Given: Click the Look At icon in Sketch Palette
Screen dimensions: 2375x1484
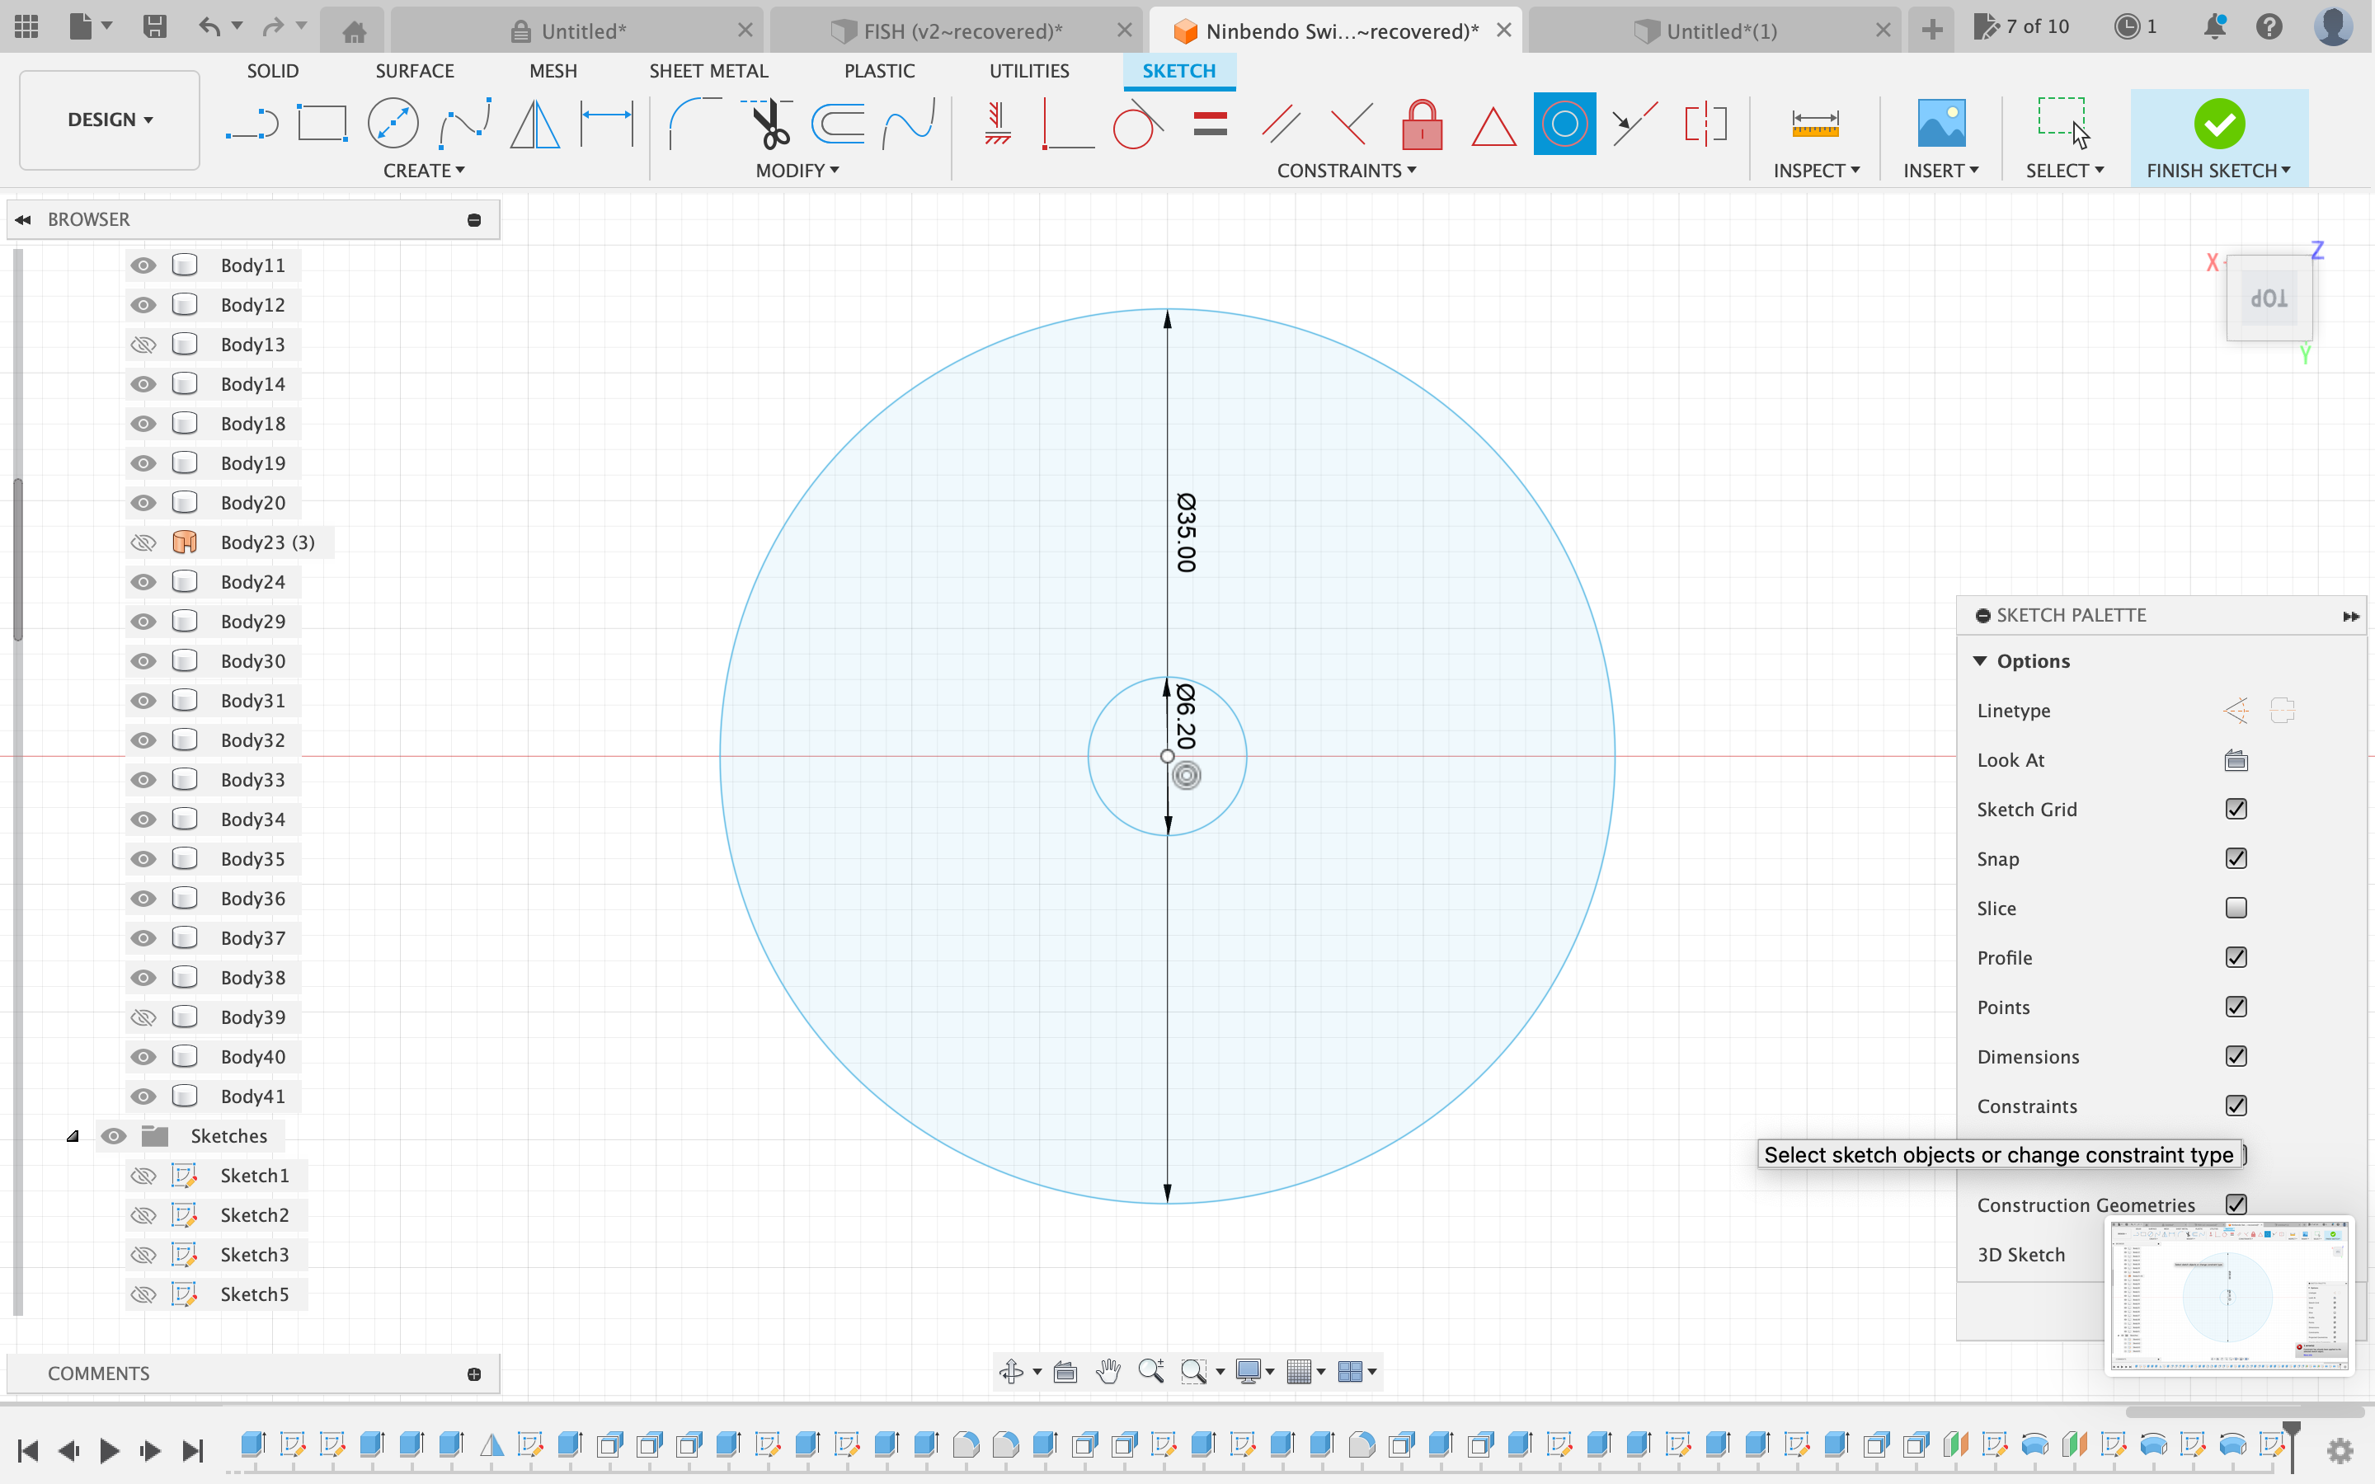Looking at the screenshot, I should coord(2235,759).
